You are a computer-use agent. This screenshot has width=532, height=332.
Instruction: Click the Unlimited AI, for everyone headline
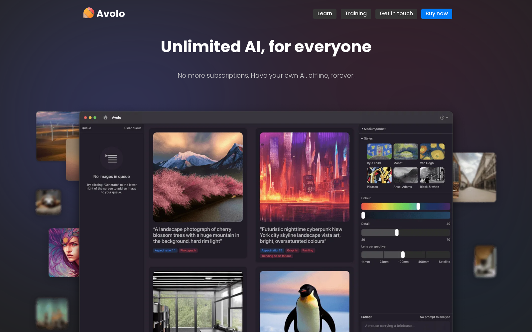[x=266, y=47]
